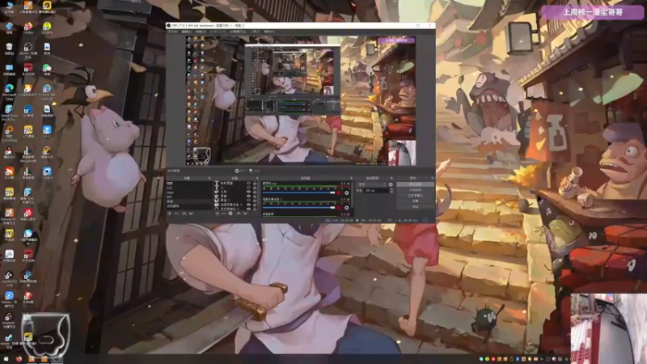Open Recycle Bin on desktop

point(9,49)
